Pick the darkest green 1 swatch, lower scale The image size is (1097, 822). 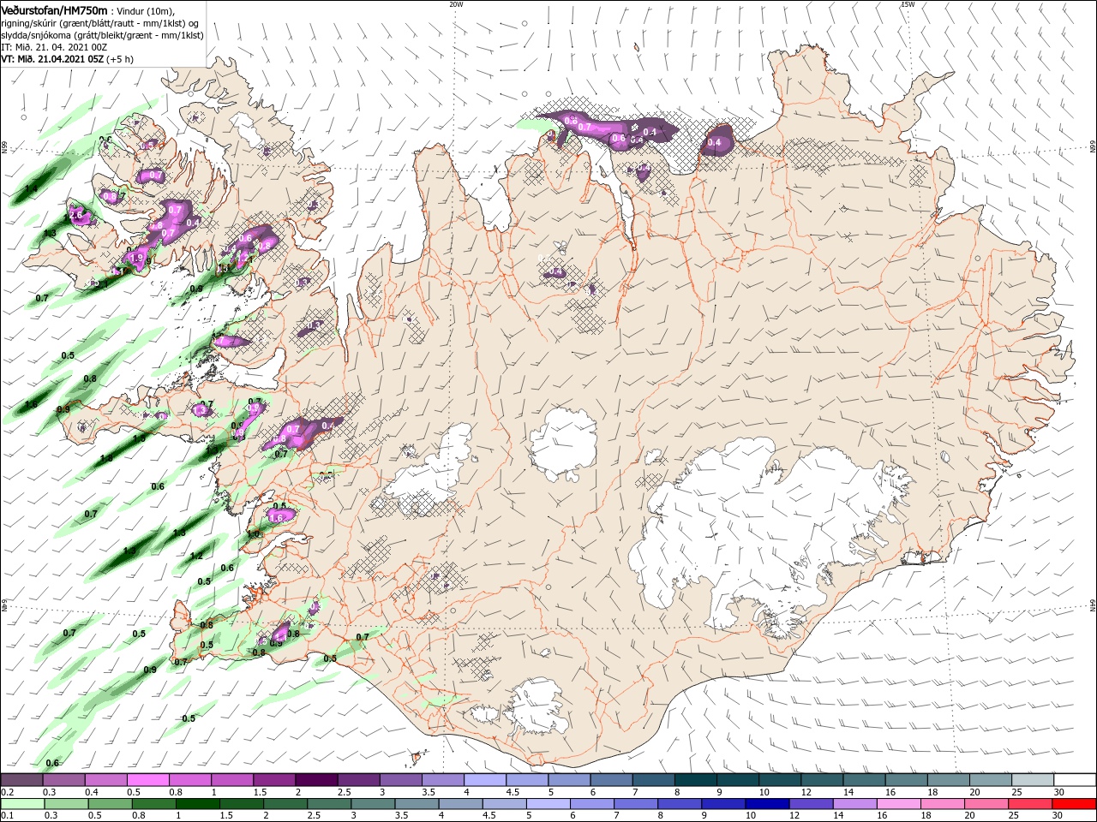tap(197, 804)
